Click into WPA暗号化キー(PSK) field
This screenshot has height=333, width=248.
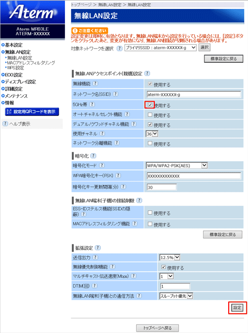point(194,176)
